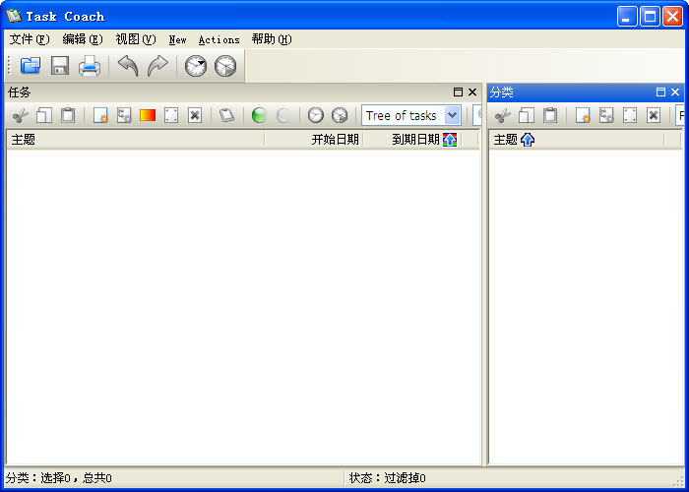
Task: Click stop tracking clock in main toolbar
Action: (225, 66)
